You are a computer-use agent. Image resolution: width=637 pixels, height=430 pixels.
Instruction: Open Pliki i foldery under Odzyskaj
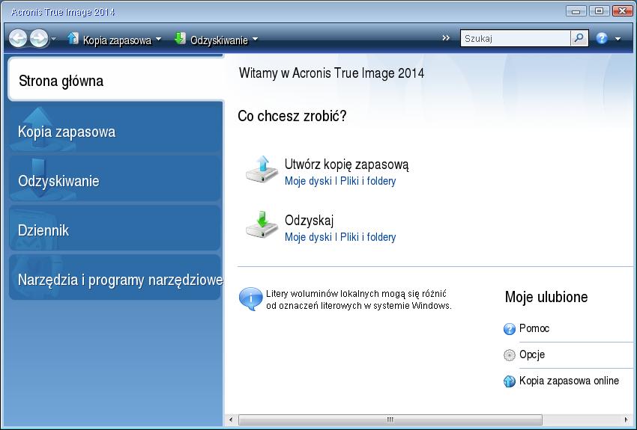click(x=368, y=237)
